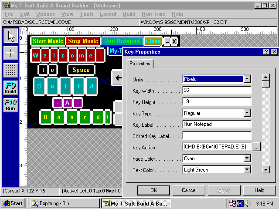Click the left arrow key on board
This screenshot has height=209, width=279.
[x=117, y=78]
